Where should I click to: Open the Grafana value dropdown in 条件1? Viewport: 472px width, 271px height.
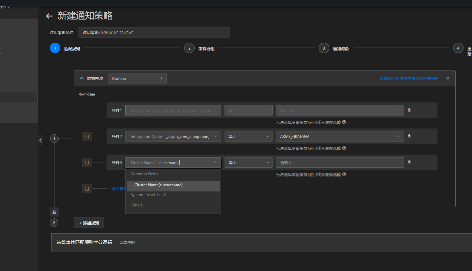340,110
